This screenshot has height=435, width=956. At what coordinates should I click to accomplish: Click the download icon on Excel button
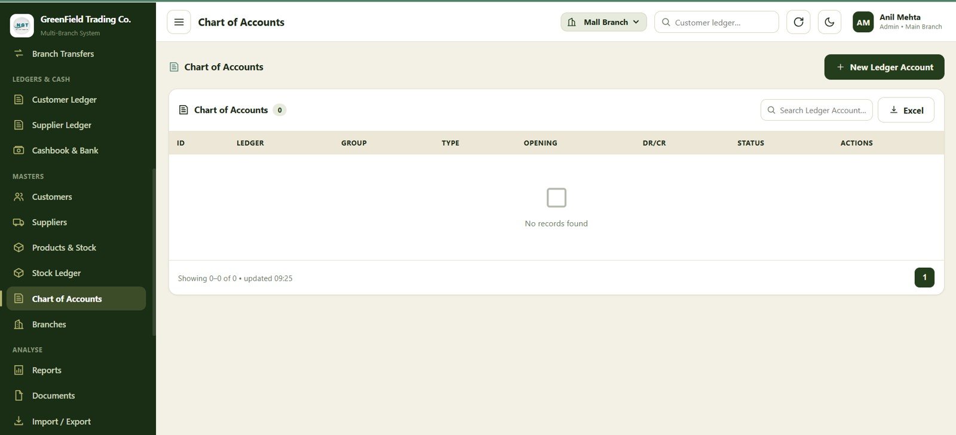894,110
